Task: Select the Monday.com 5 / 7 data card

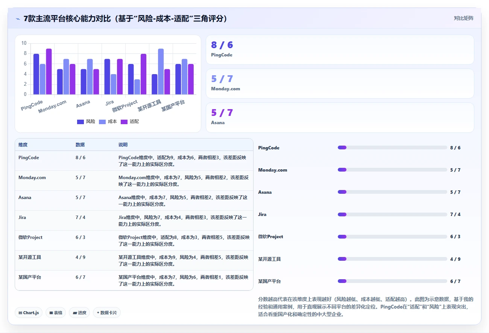Action: point(340,84)
